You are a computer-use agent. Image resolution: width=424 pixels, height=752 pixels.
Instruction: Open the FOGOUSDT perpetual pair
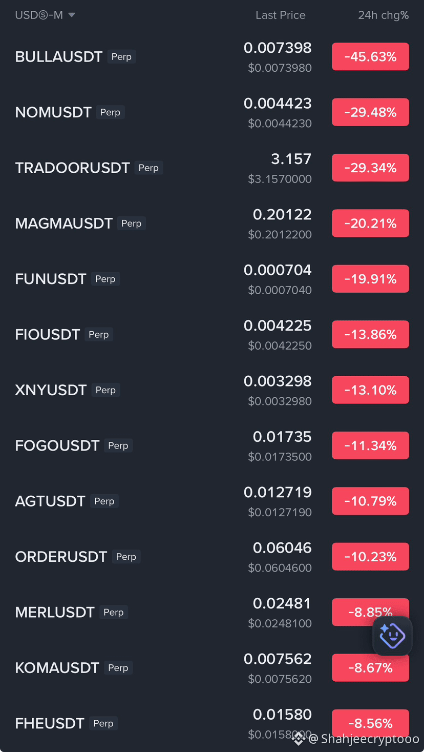point(212,445)
